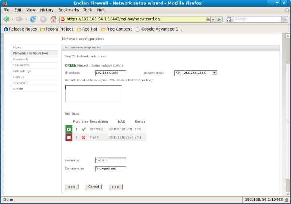This screenshot has width=291, height=204.
Task: Click the URL address bar
Action: point(135,19)
